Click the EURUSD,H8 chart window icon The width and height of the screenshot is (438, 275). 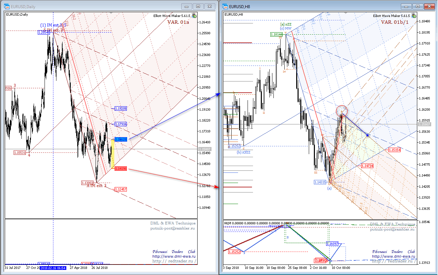[x=225, y=6]
